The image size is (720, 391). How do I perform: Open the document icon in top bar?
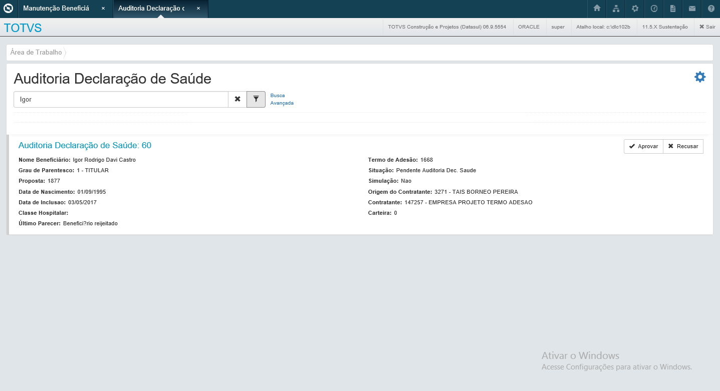click(673, 9)
